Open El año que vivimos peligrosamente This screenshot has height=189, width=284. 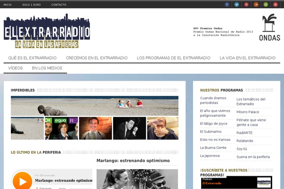(x=215, y=113)
